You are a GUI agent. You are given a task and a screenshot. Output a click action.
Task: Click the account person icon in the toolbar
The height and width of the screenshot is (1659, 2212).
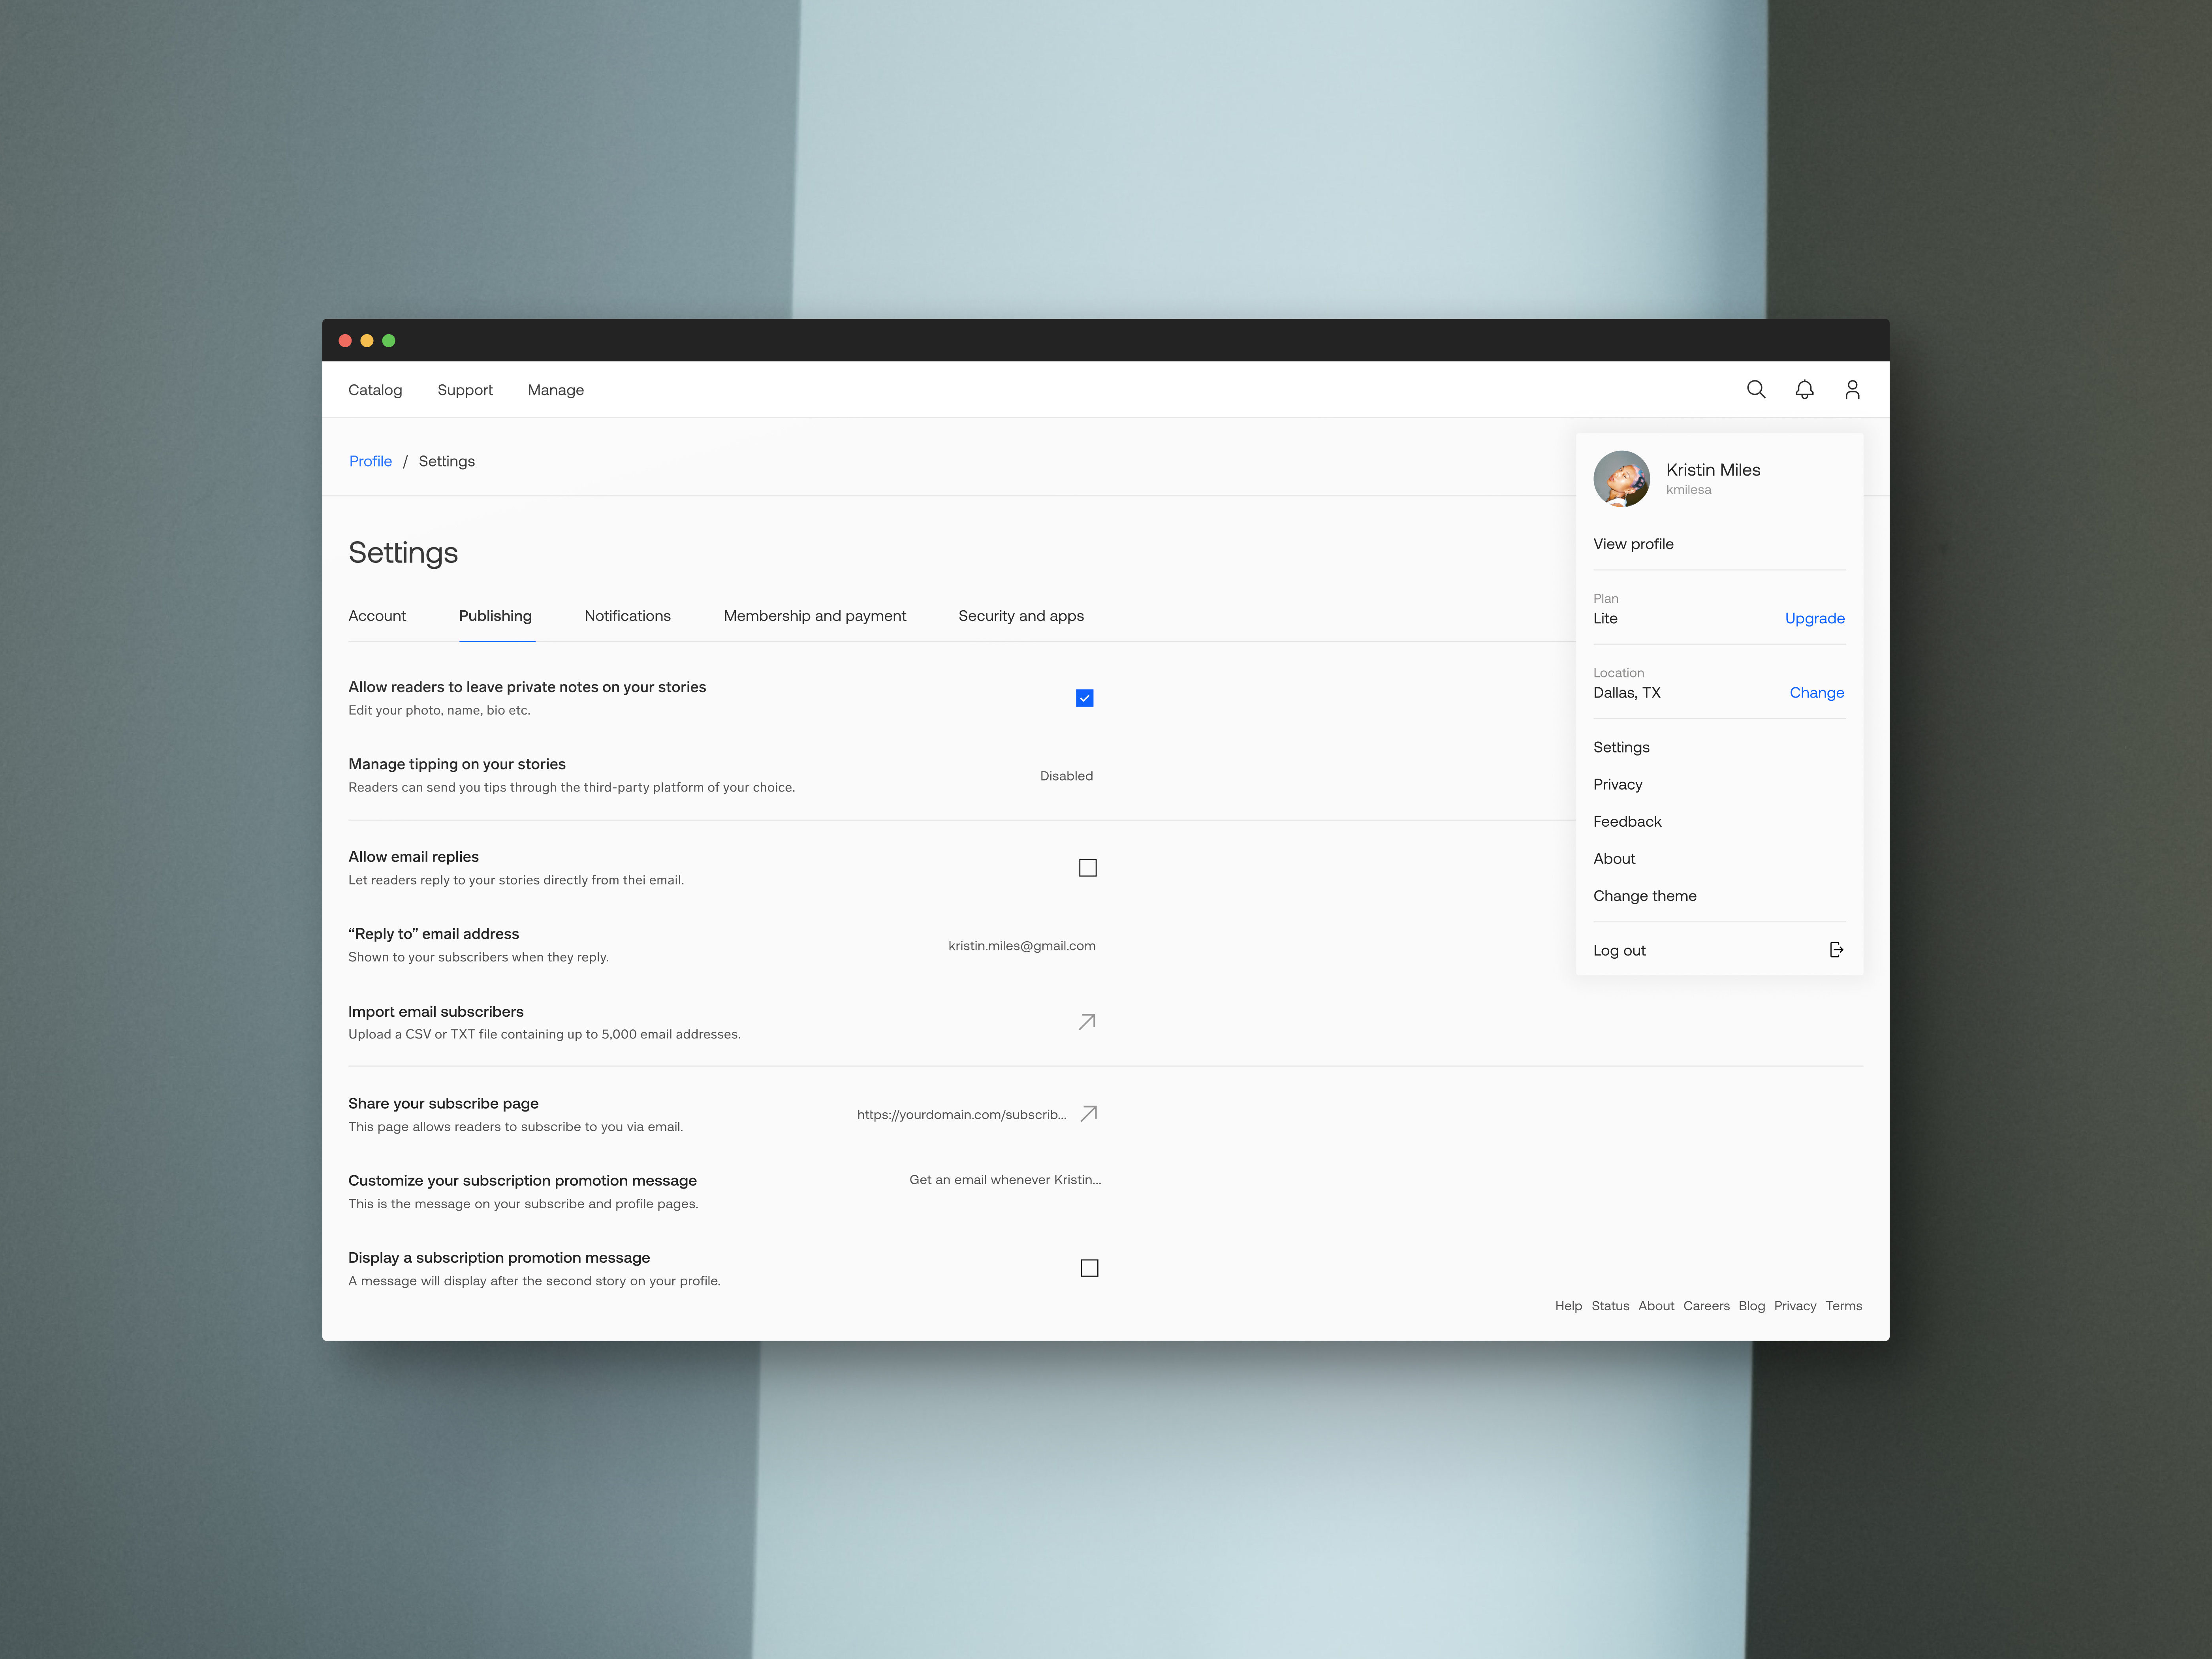click(x=1852, y=389)
